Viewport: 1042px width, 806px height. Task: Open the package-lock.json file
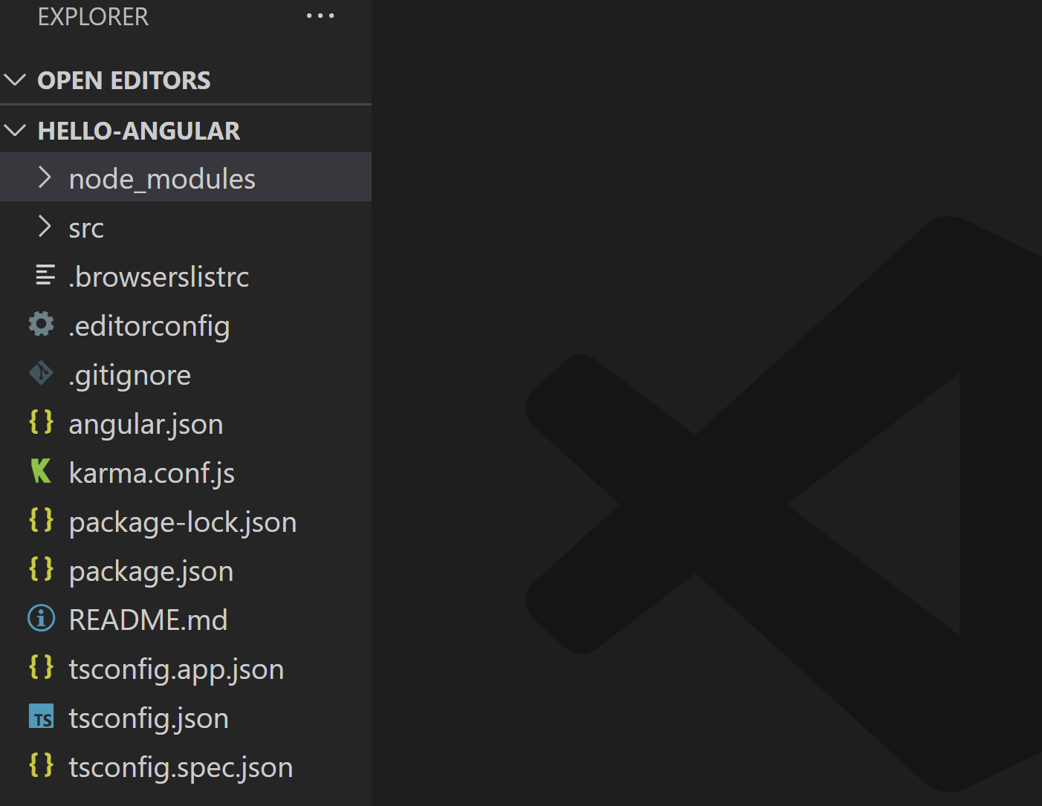tap(183, 522)
